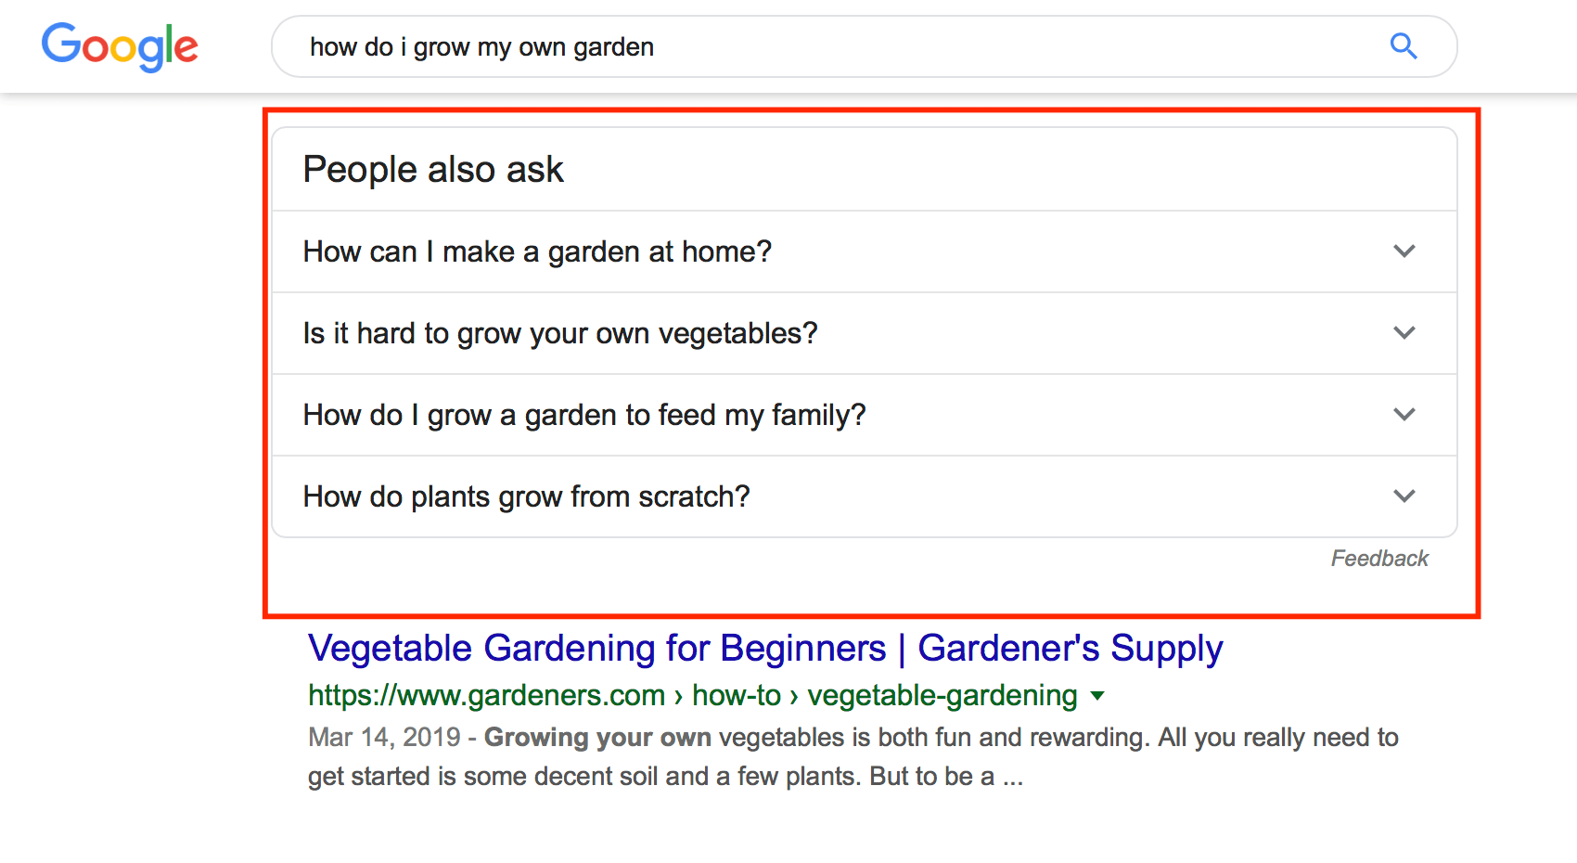Expand chevron beside 'Is it hard to grow your own vegetables?'
The width and height of the screenshot is (1577, 863).
[x=1404, y=333]
